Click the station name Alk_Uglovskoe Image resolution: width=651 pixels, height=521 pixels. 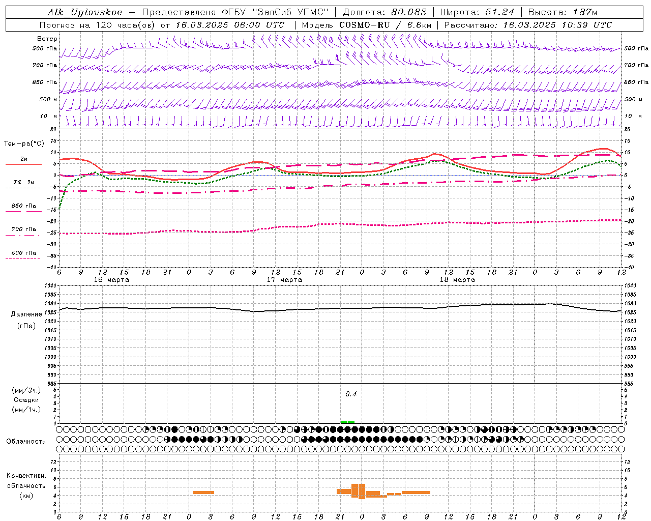coord(85,12)
